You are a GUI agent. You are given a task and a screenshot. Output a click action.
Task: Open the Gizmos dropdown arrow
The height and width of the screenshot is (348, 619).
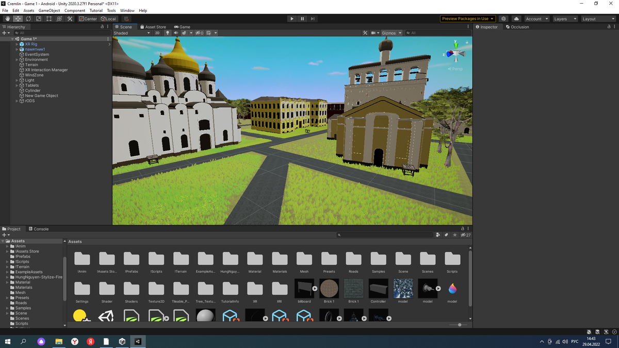[400, 33]
